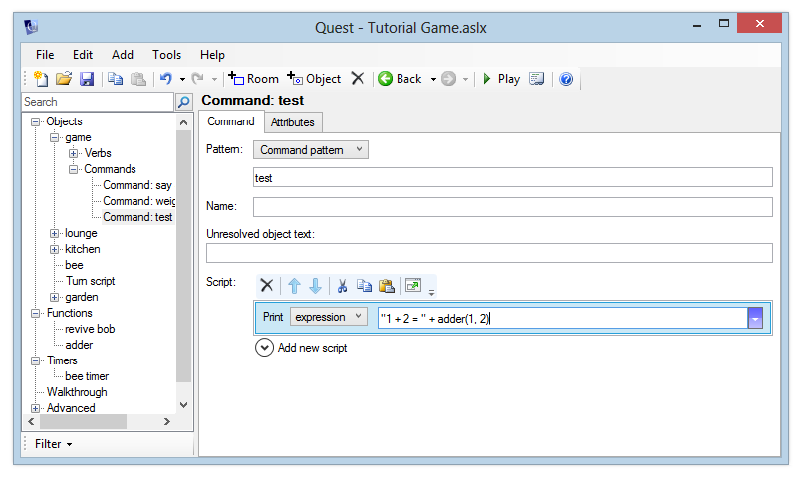The height and width of the screenshot is (480, 802).
Task: Select the Command tab
Action: 231,121
